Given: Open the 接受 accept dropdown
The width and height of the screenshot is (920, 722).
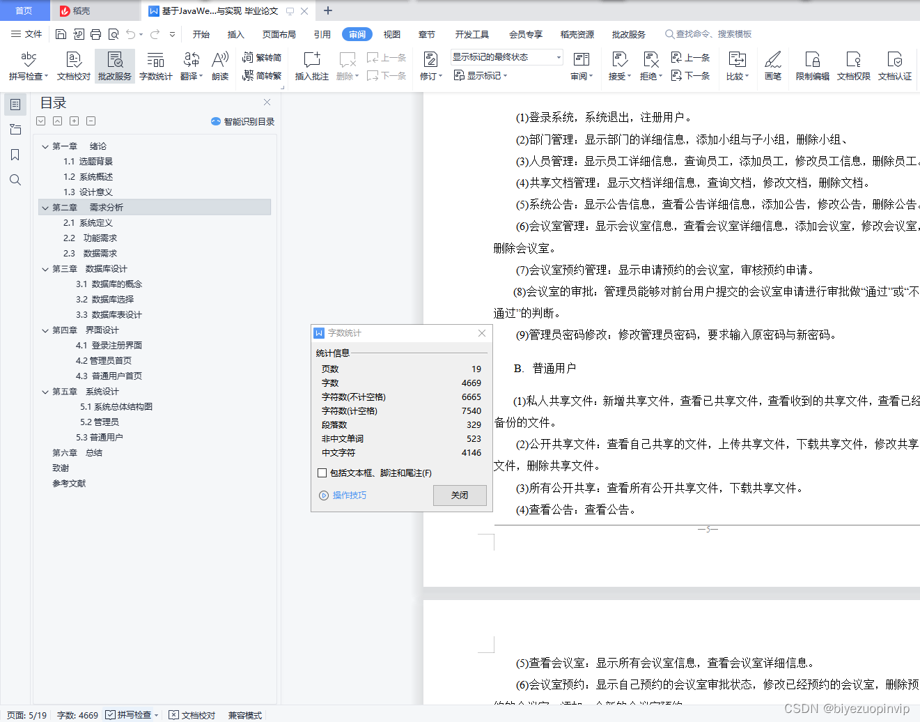Looking at the screenshot, I should pos(620,76).
